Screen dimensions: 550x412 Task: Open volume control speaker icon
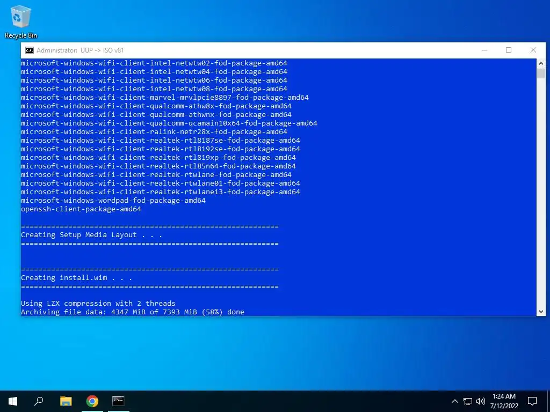click(481, 401)
